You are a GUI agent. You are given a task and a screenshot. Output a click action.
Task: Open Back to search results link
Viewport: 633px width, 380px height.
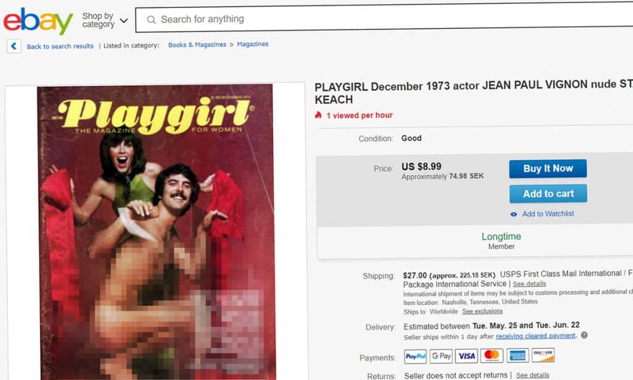point(60,46)
